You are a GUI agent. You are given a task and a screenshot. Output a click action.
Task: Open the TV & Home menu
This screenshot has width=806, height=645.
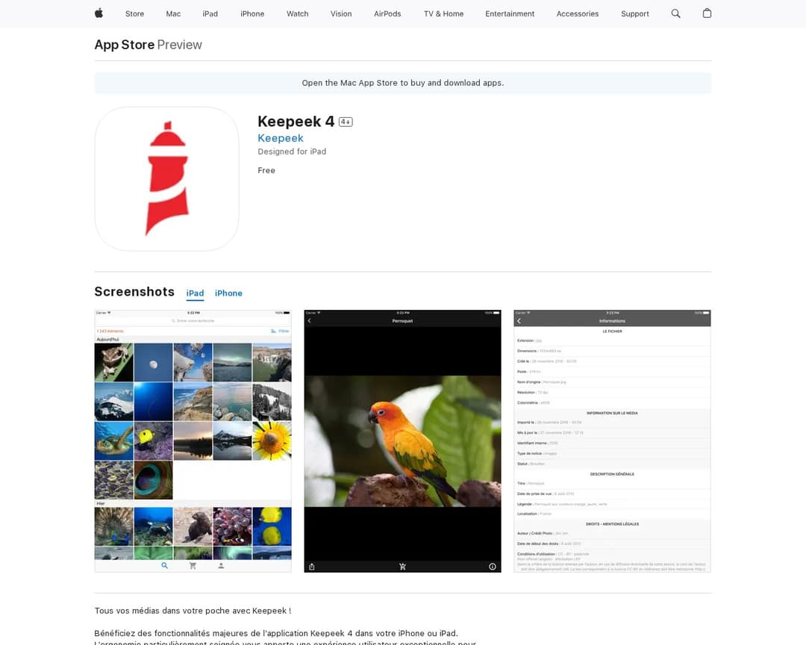point(443,13)
